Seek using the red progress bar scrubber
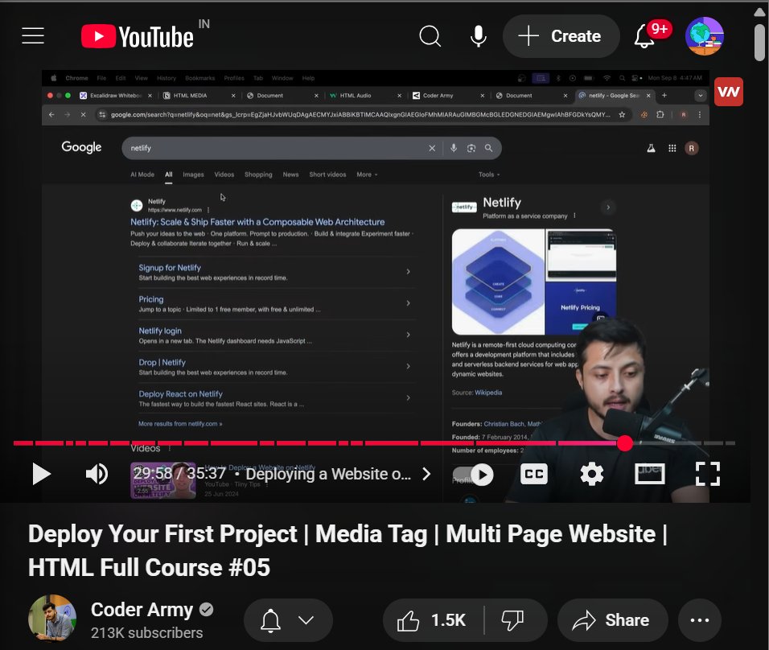Viewport: 769px width, 650px height. [625, 443]
